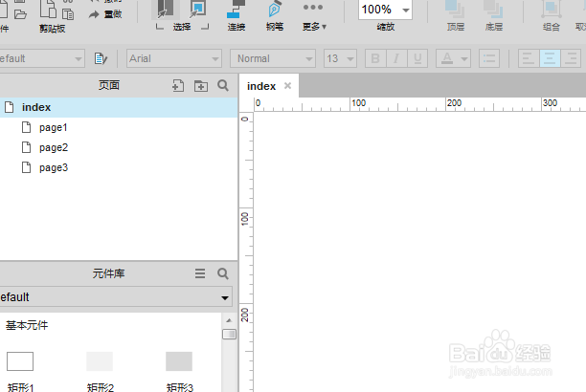Bring to front with 顶层 icon
This screenshot has height=392, width=586.
pos(455,15)
